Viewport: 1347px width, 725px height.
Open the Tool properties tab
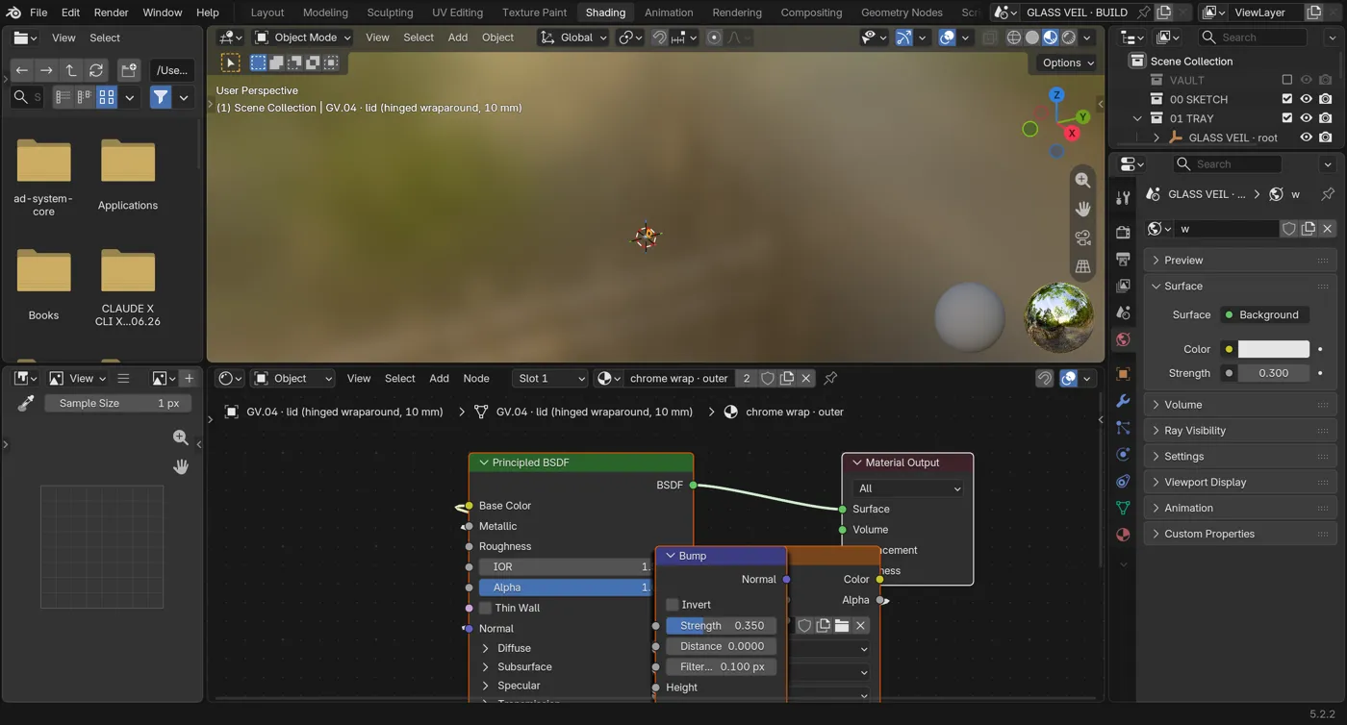[1123, 198]
